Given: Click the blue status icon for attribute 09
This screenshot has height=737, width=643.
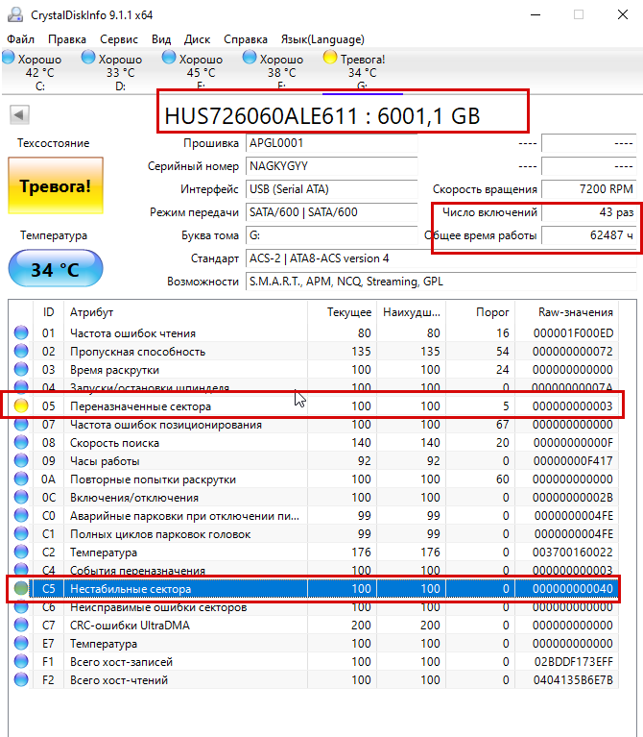Looking at the screenshot, I should (21, 460).
